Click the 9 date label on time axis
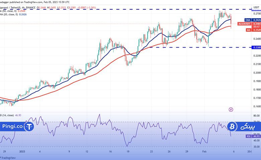 (x=69, y=152)
